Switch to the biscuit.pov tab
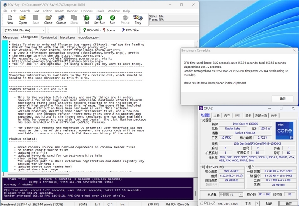This screenshot has width=299, height=206. (68, 37)
